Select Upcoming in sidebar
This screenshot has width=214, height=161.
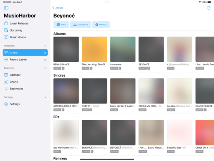(x=25, y=30)
